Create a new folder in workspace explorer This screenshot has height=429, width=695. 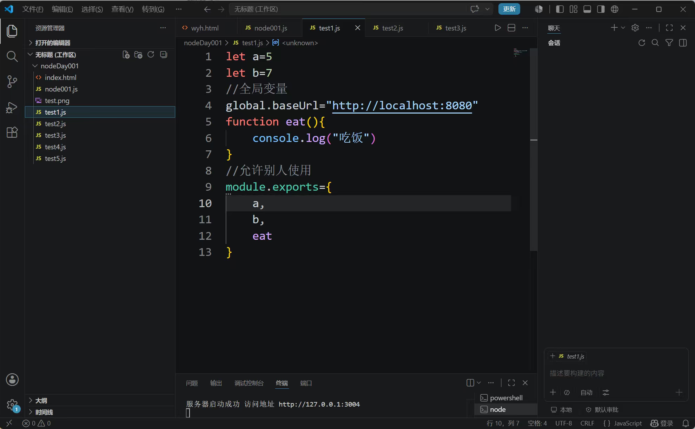tap(138, 55)
